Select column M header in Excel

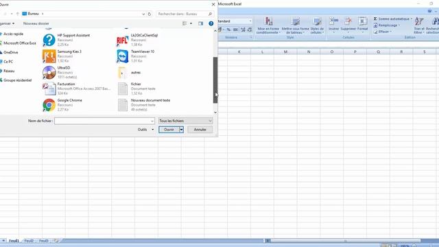[x=285, y=52]
